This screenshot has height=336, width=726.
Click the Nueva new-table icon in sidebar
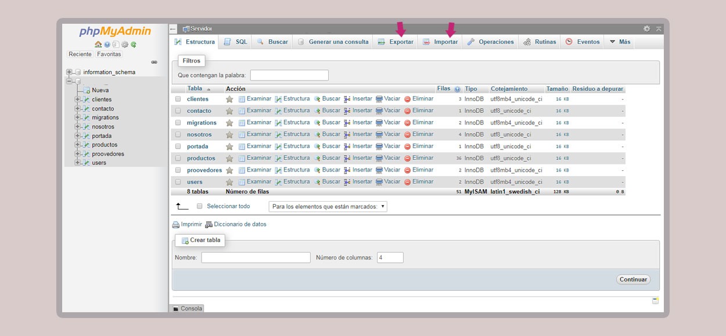87,90
